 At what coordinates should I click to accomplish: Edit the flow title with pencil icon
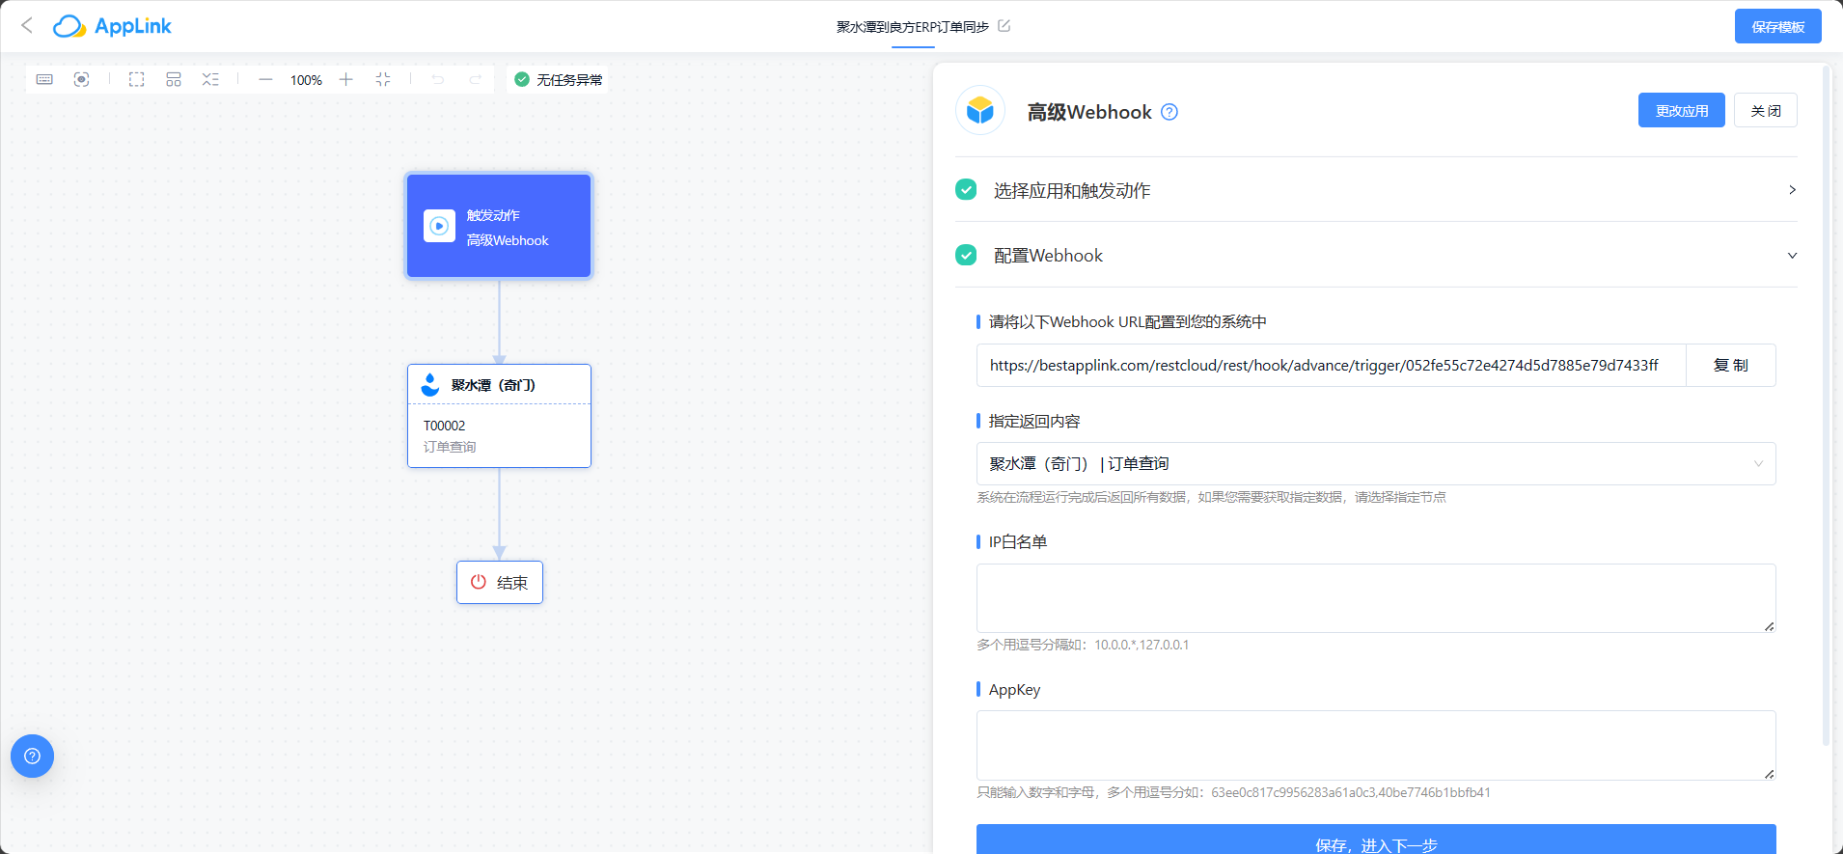click(1004, 26)
